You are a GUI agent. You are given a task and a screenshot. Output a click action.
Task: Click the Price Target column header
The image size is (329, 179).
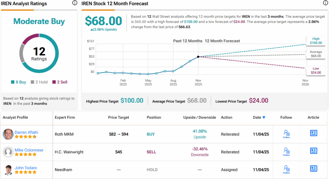point(119,117)
